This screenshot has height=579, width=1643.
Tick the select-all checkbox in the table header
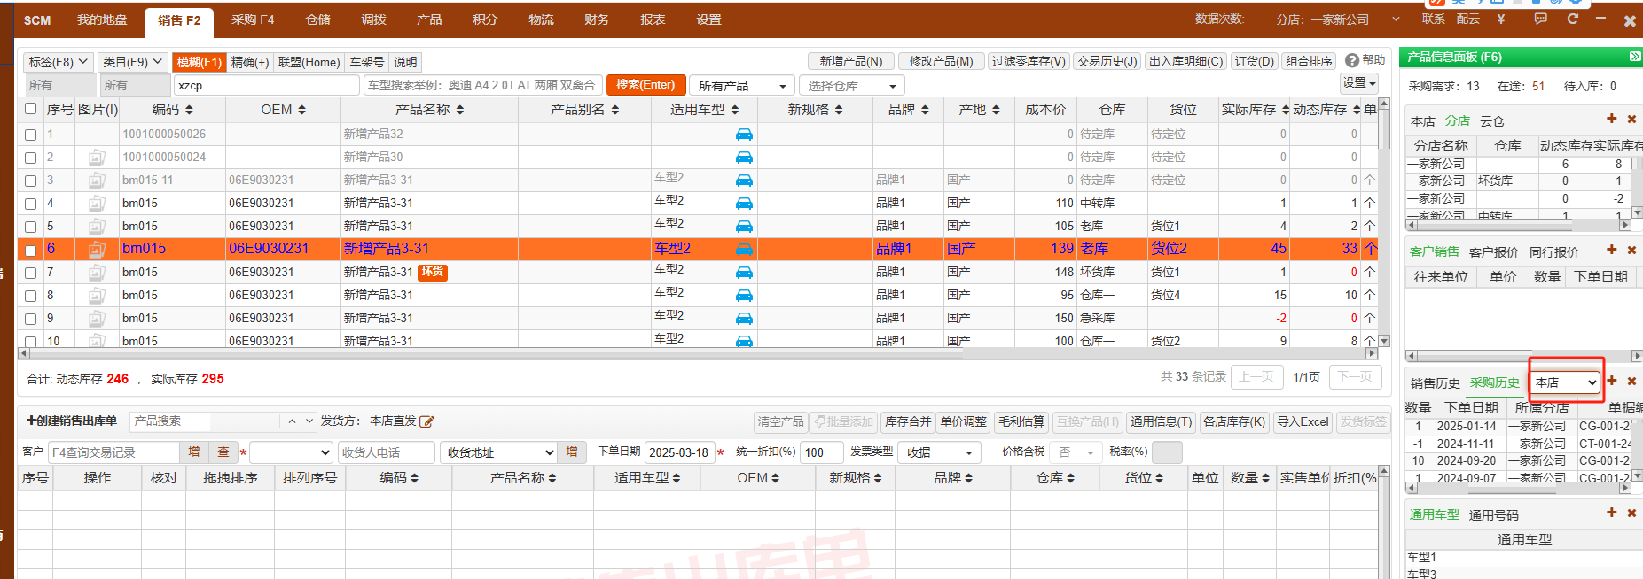click(31, 109)
